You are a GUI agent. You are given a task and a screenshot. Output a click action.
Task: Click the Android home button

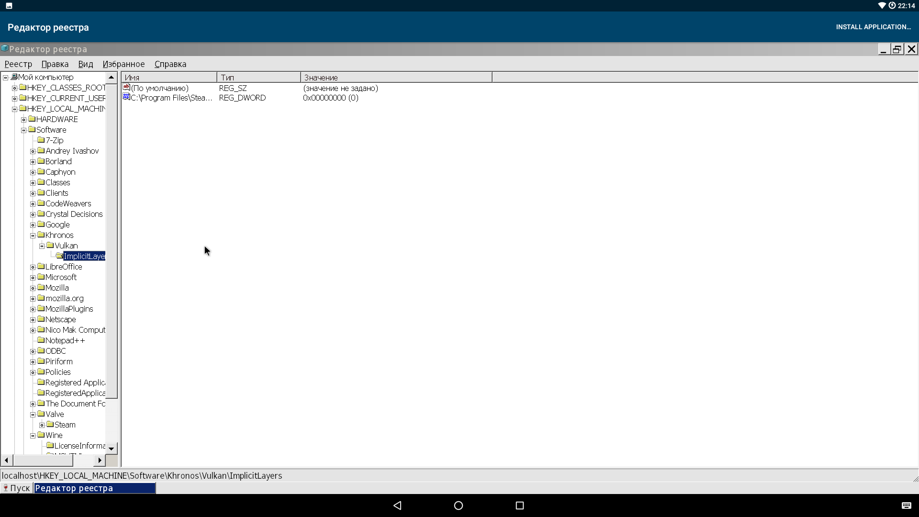coord(459,505)
